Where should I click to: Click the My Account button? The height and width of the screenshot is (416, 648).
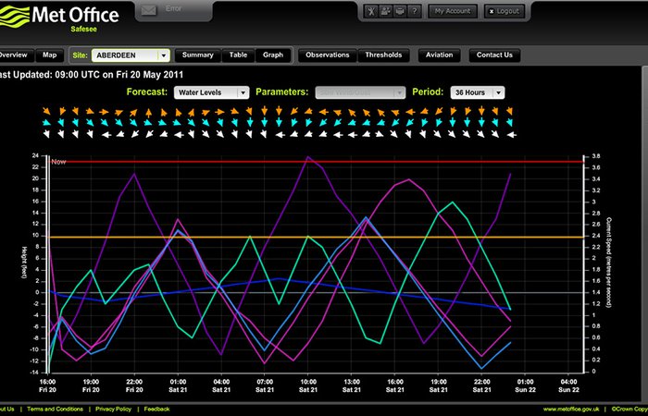(452, 11)
